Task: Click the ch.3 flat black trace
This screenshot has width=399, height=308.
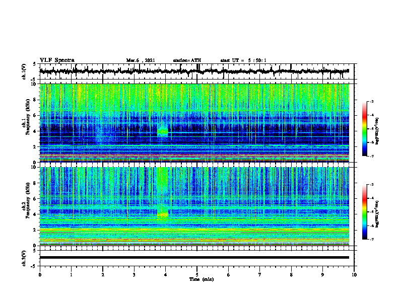Action: point(194,258)
